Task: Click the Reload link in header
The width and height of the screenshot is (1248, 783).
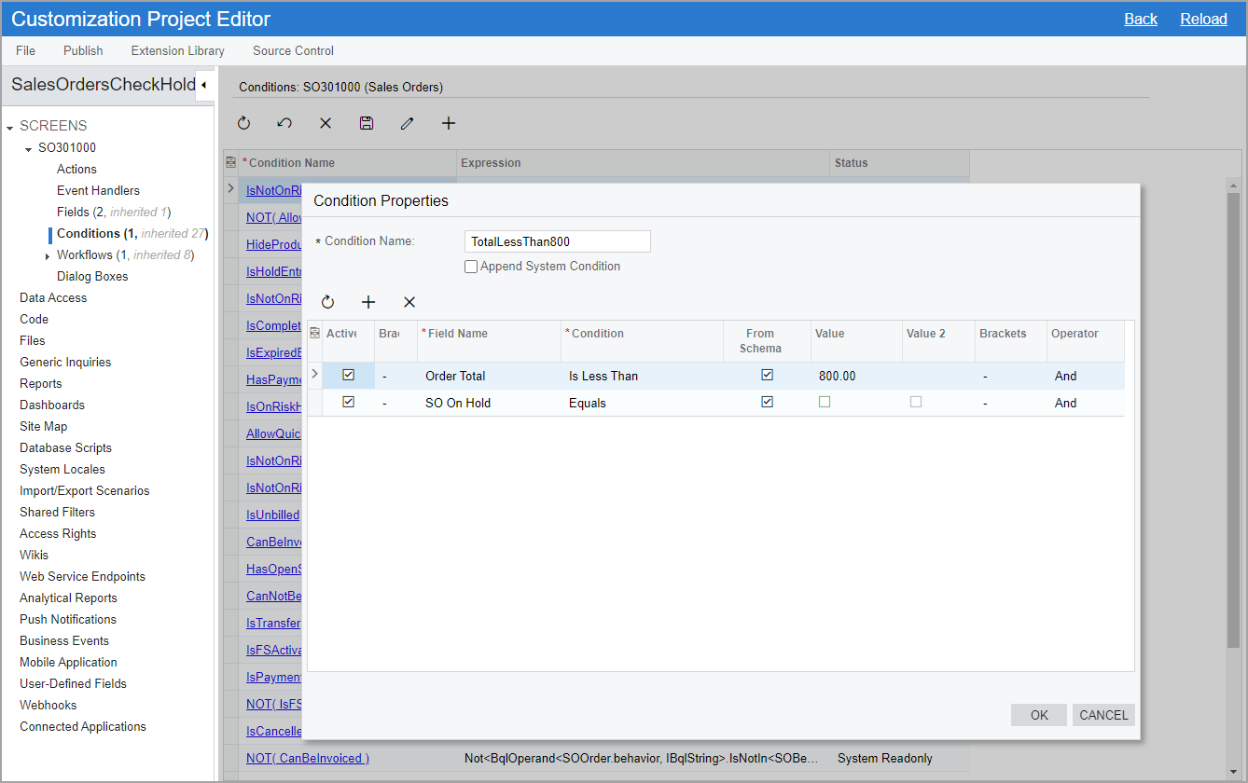Action: point(1203,19)
